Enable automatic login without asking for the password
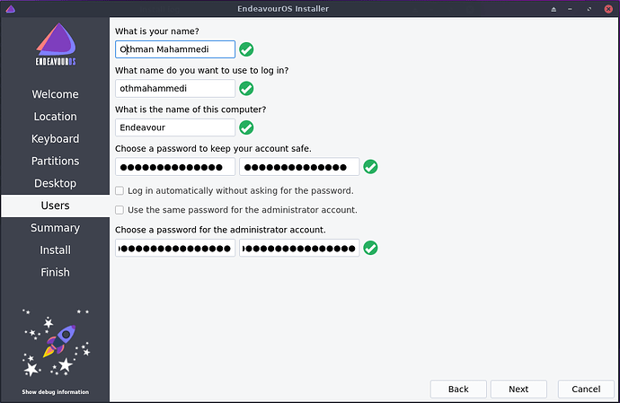 point(120,190)
